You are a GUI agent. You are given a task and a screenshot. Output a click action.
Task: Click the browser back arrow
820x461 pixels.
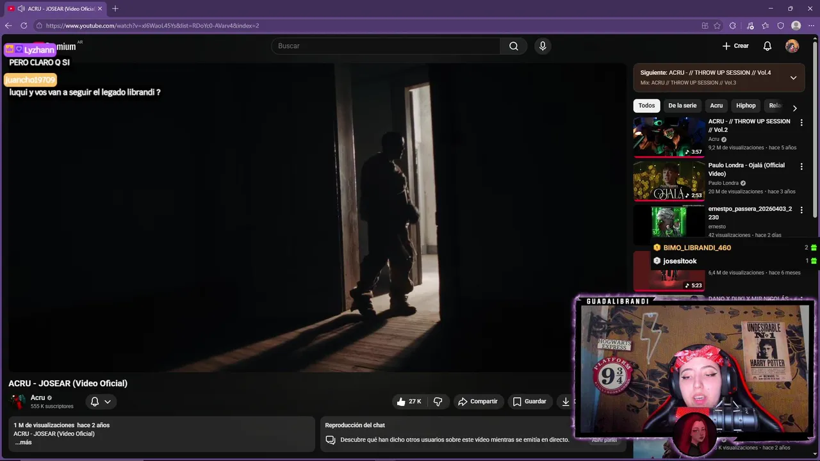tap(8, 26)
